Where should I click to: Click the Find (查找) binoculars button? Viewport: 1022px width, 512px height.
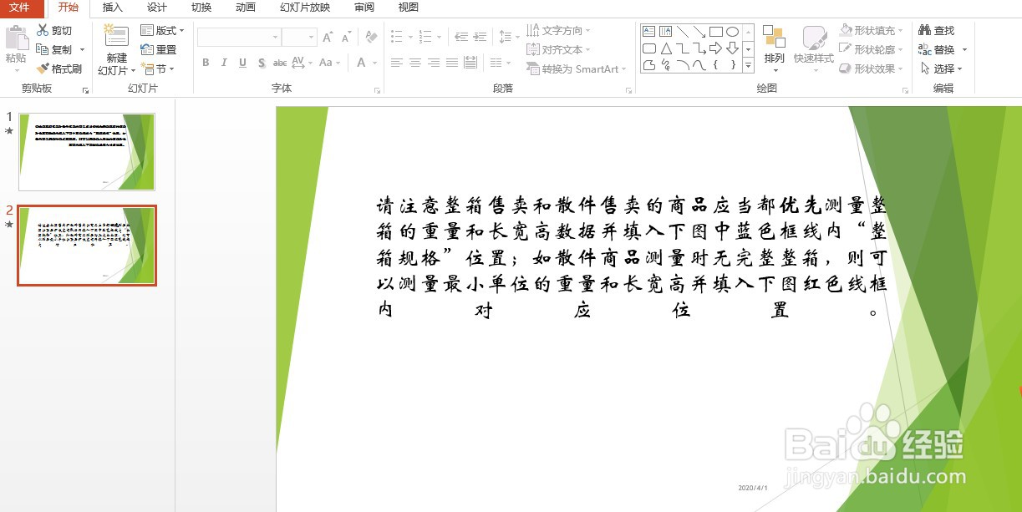point(937,30)
